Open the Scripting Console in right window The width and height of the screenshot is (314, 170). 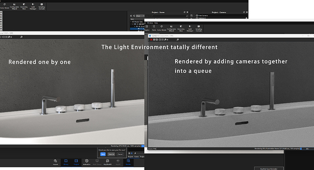199,28
